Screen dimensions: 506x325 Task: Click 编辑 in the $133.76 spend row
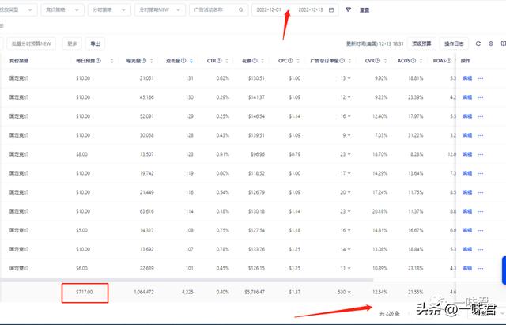click(x=467, y=249)
